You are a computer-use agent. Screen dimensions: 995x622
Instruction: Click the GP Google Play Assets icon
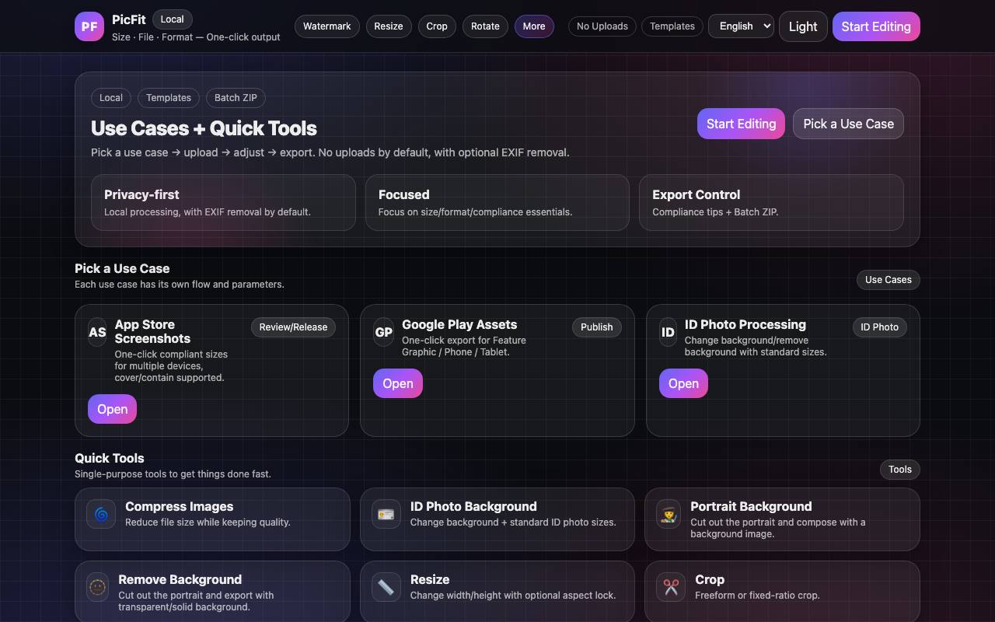click(383, 332)
